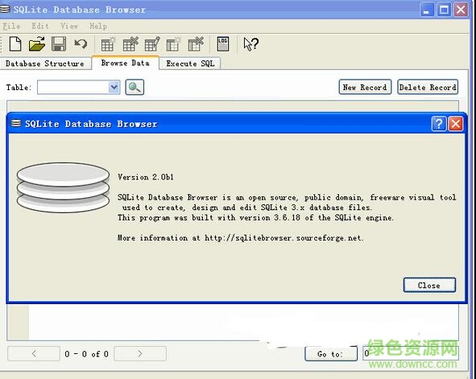Screen dimensions: 476x379
Task: Click the '0 - 0 of 0' record counter
Action: click(x=86, y=354)
